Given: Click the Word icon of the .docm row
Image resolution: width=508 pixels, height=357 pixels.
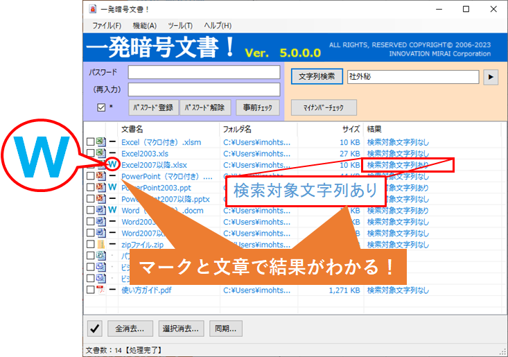Looking at the screenshot, I should tap(100, 210).
